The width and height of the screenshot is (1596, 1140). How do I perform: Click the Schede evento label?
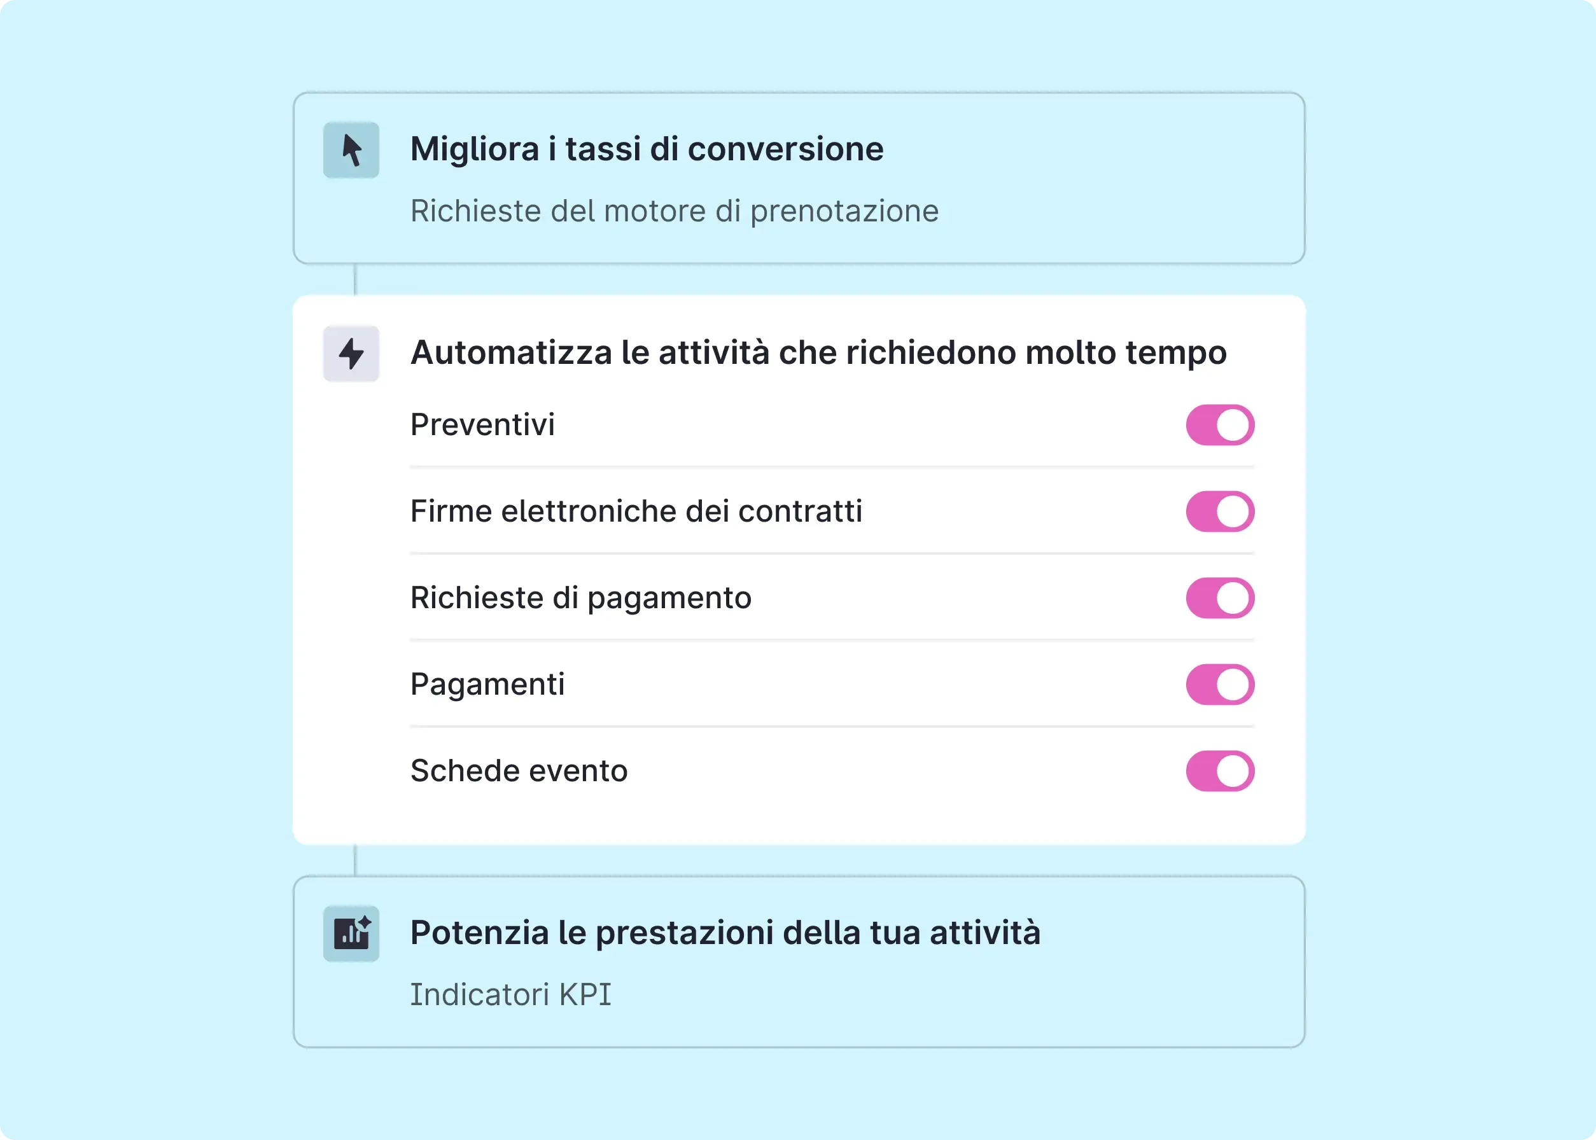click(519, 771)
